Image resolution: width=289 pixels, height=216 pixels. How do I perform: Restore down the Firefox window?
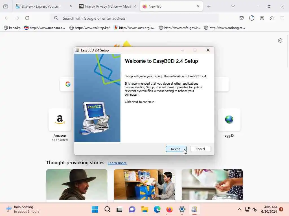click(270, 6)
